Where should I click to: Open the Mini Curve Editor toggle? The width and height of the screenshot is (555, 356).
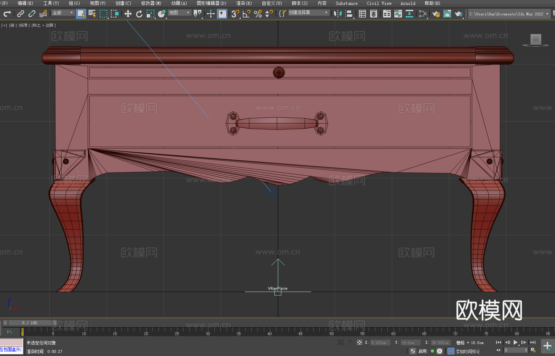pos(10,331)
